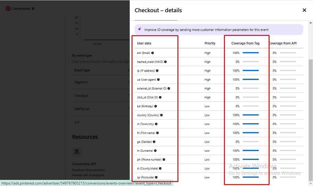The height and width of the screenshot is (186, 313).
Task: Click the info icon next to bd (Birthday)
Action: point(156,106)
